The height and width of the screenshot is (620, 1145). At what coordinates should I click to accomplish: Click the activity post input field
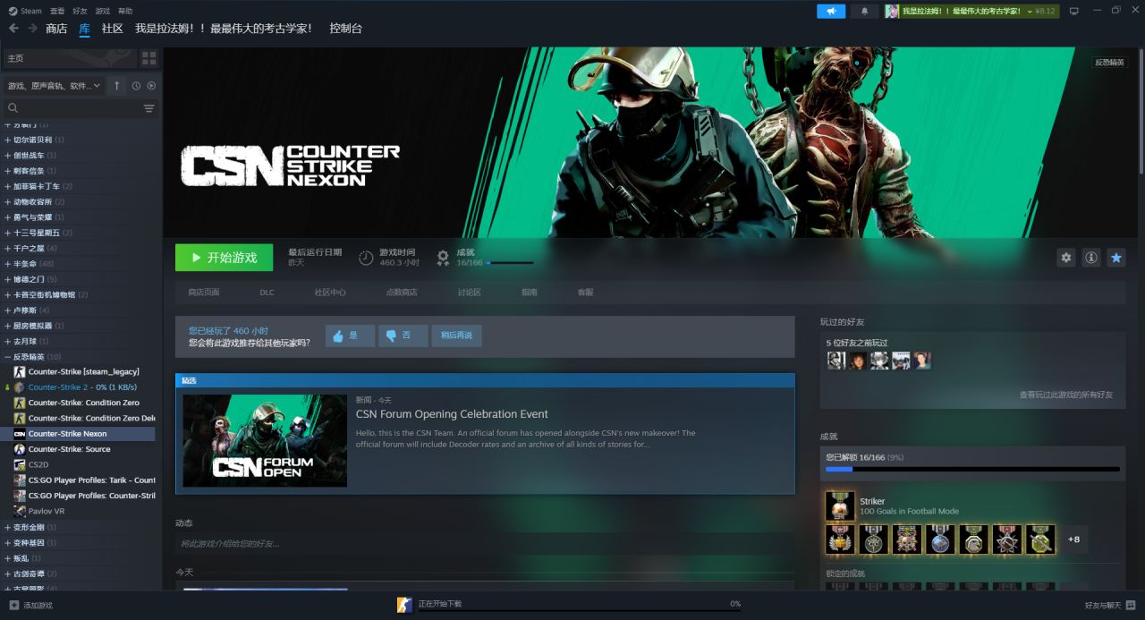coord(485,543)
